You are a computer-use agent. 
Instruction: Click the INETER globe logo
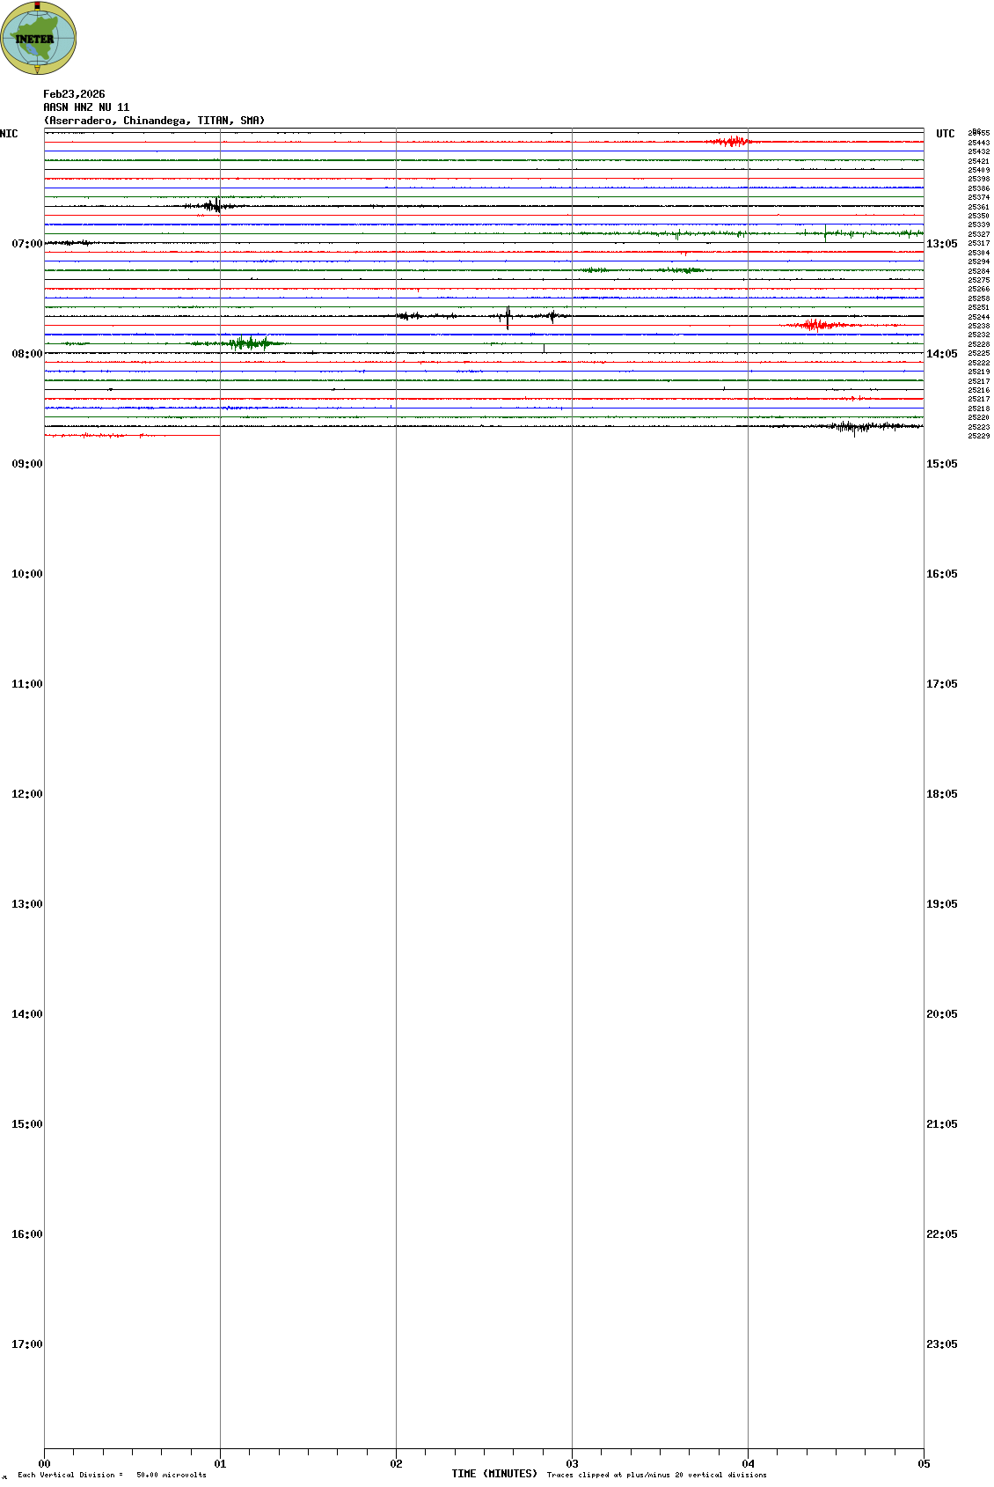click(39, 38)
